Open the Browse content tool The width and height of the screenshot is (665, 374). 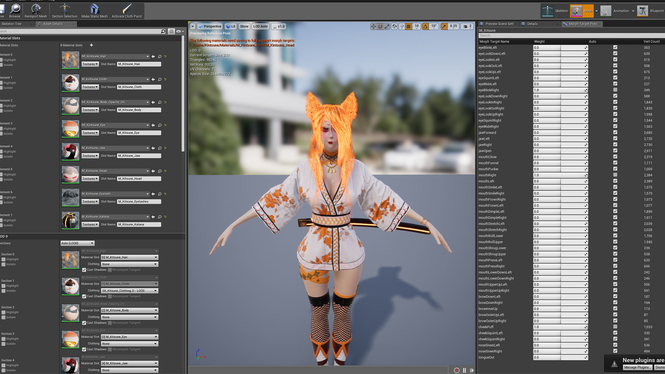(x=15, y=11)
